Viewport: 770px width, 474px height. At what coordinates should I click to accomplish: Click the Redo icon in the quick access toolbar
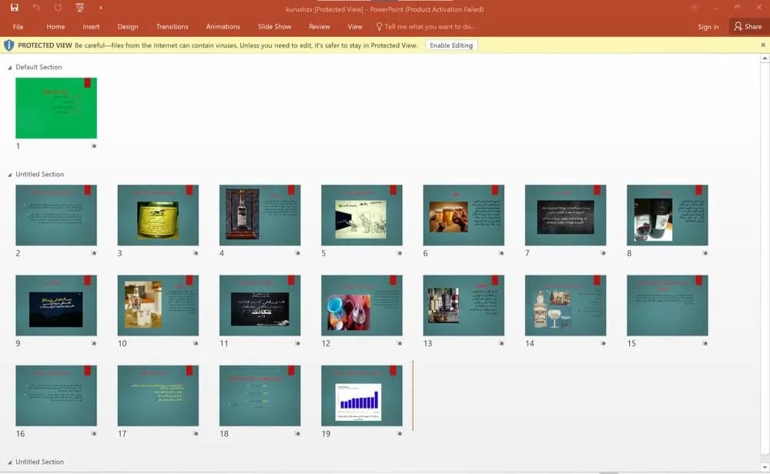58,8
